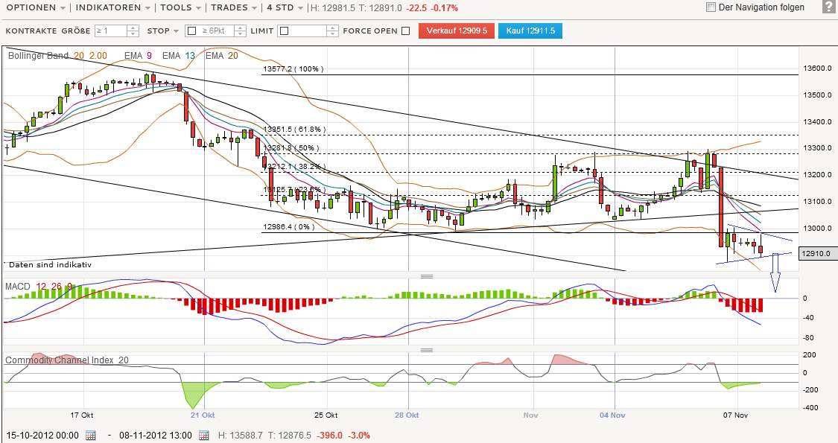Viewport: 838px width, 443px height.
Task: Tick the LIMIT order checkbox
Action: (x=285, y=31)
